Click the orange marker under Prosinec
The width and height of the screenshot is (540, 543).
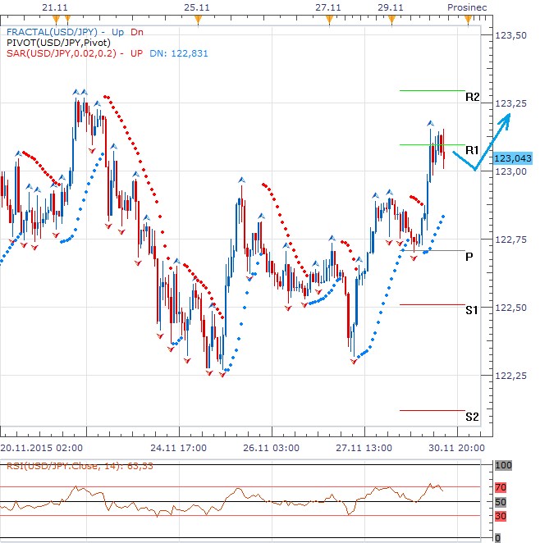click(469, 18)
